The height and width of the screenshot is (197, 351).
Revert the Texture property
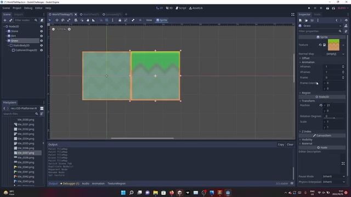[320, 45]
